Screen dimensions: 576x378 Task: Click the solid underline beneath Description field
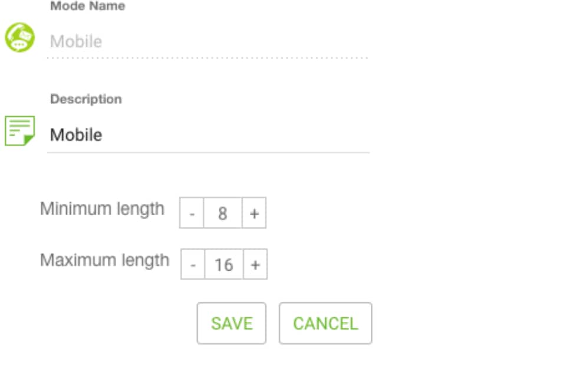(x=208, y=152)
